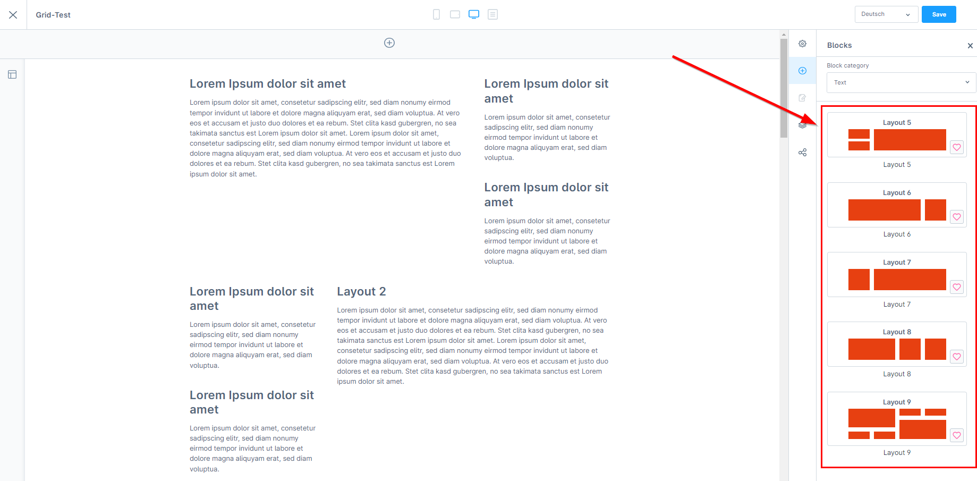The width and height of the screenshot is (977, 481).
Task: Add a section with the plus circle icon
Action: tap(389, 43)
